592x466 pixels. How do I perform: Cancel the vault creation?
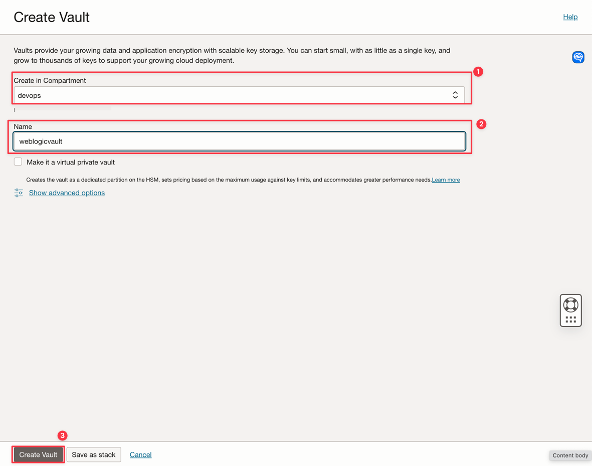point(140,454)
